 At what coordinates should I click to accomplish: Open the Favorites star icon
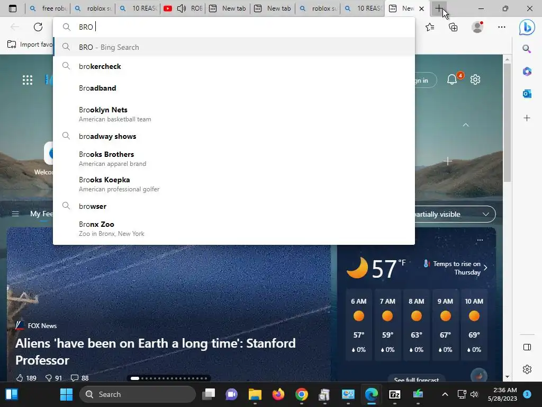coord(430,27)
